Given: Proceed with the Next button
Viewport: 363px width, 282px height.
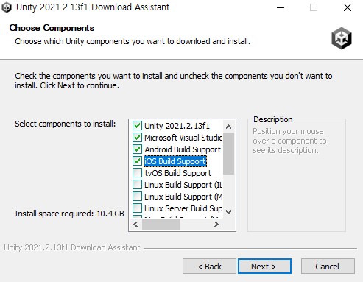Looking at the screenshot, I should (264, 267).
